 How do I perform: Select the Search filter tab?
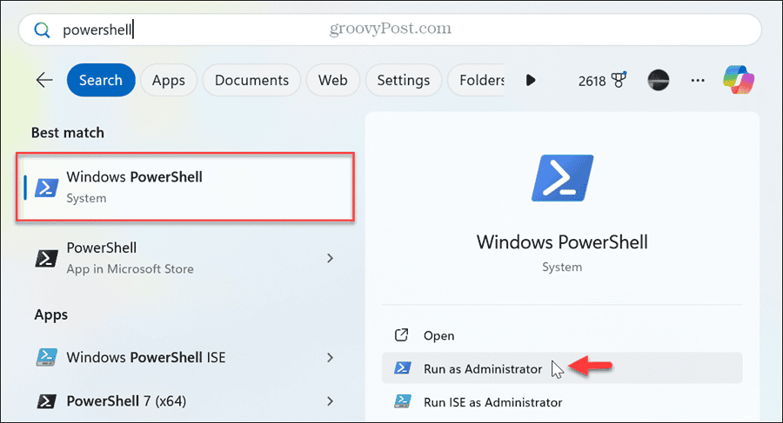(x=101, y=80)
